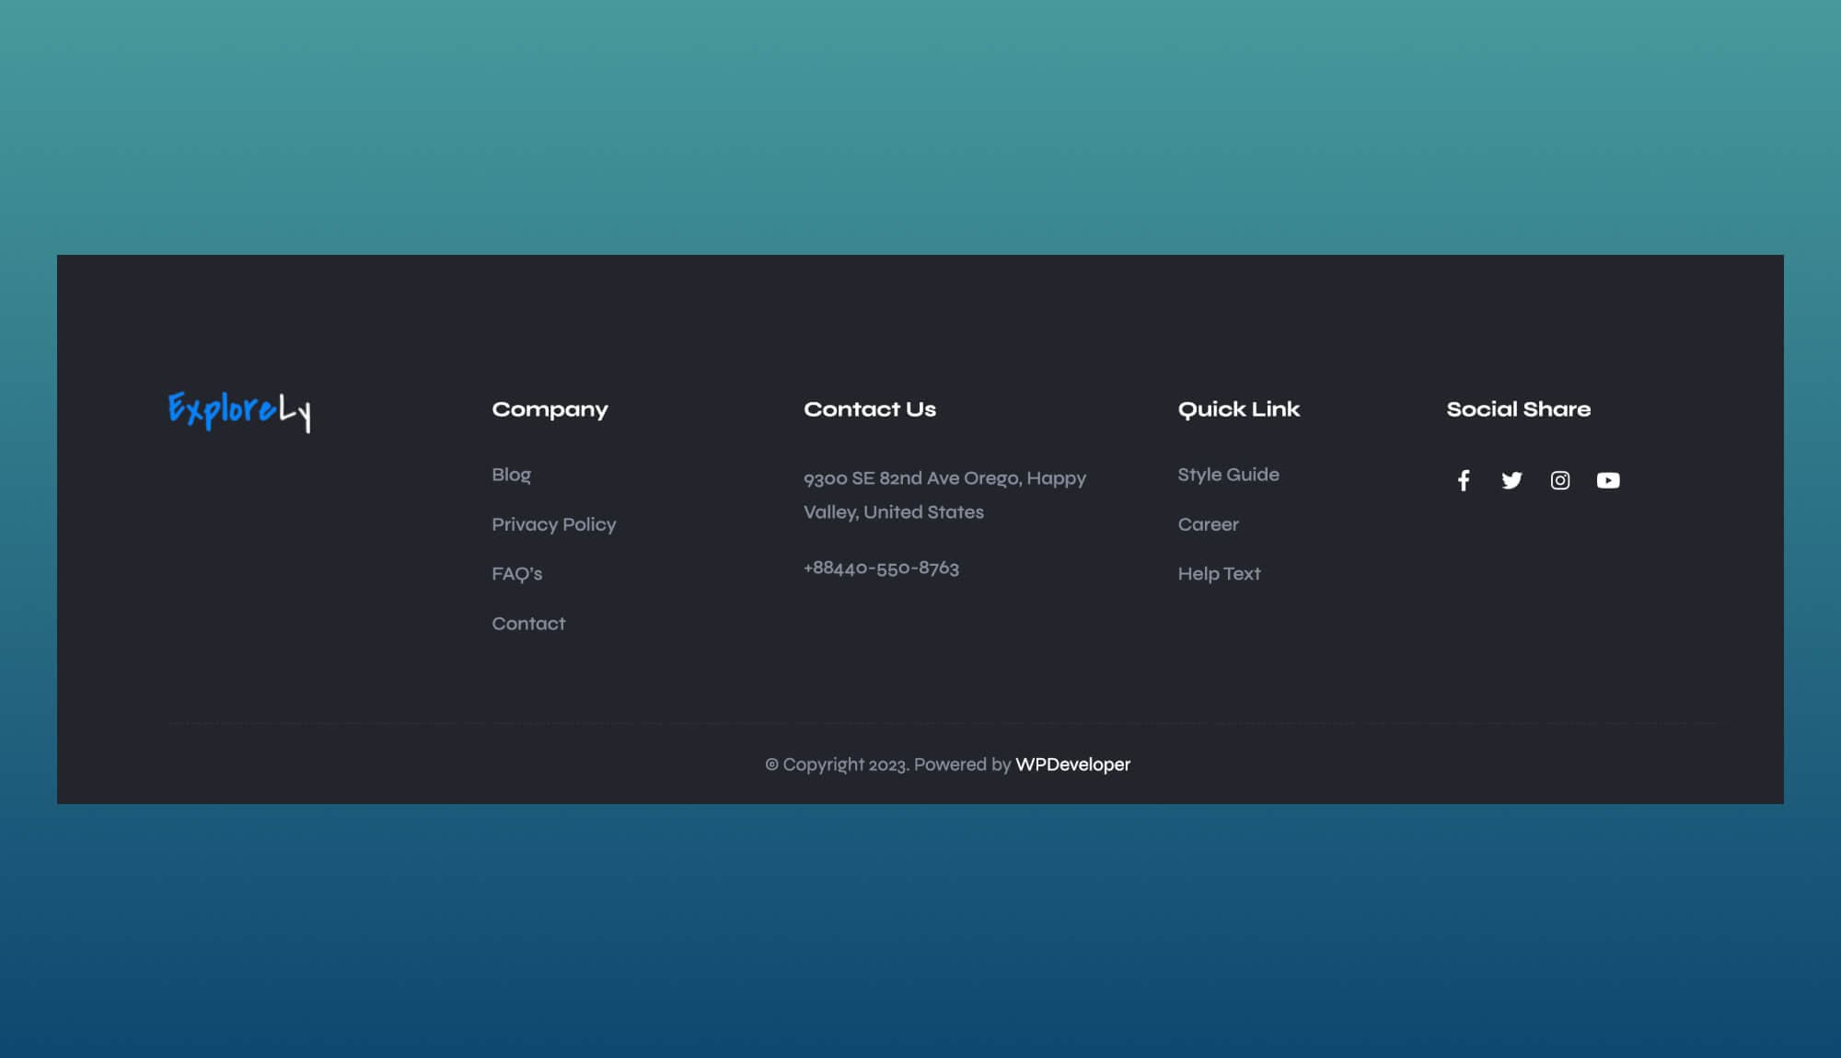The height and width of the screenshot is (1058, 1841).
Task: Click the Twitter bird icon
Action: (x=1511, y=480)
